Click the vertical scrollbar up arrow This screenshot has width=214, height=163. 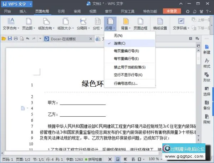point(198,50)
